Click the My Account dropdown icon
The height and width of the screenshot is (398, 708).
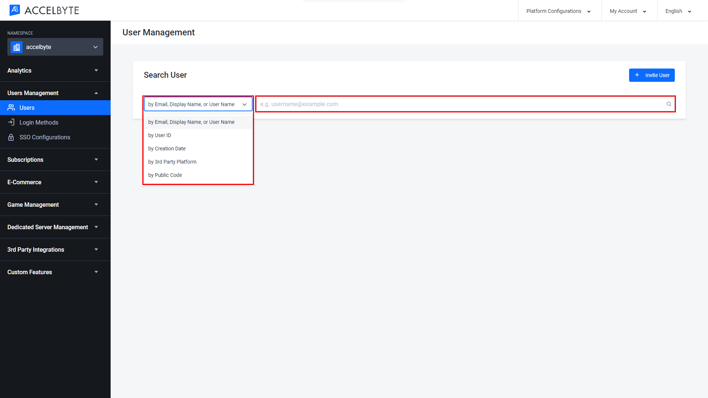click(645, 11)
